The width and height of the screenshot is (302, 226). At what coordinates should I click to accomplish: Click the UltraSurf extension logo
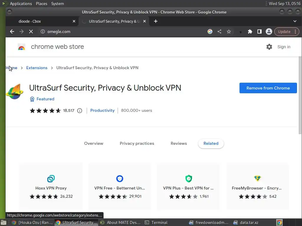pyautogui.click(x=15, y=92)
